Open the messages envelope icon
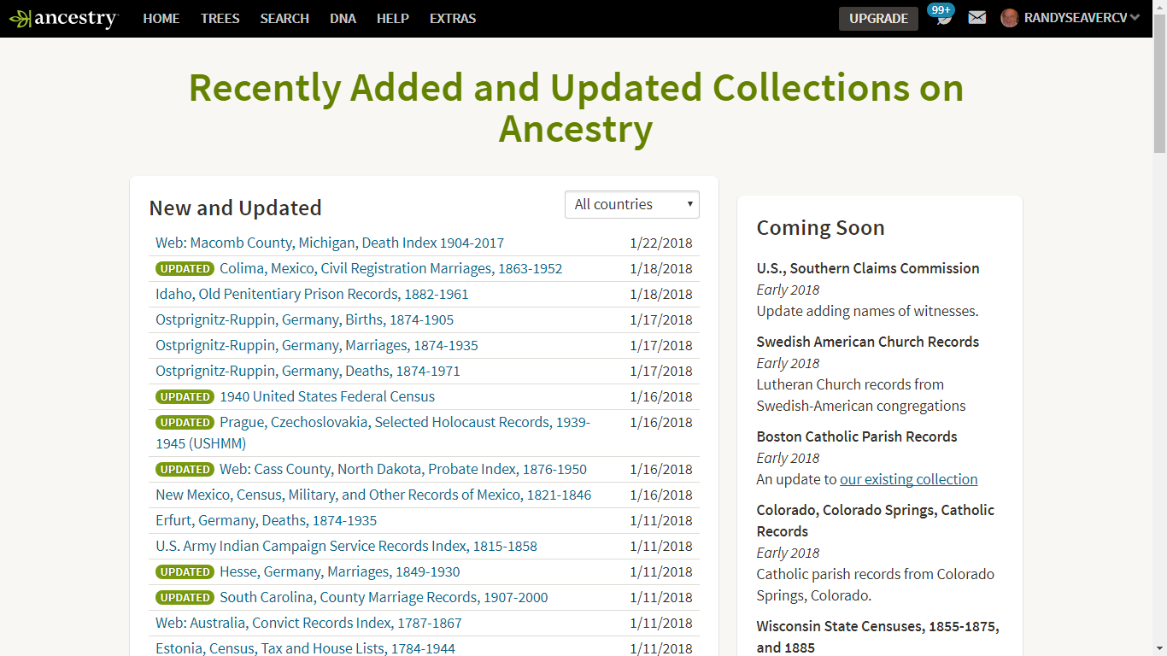 (977, 17)
